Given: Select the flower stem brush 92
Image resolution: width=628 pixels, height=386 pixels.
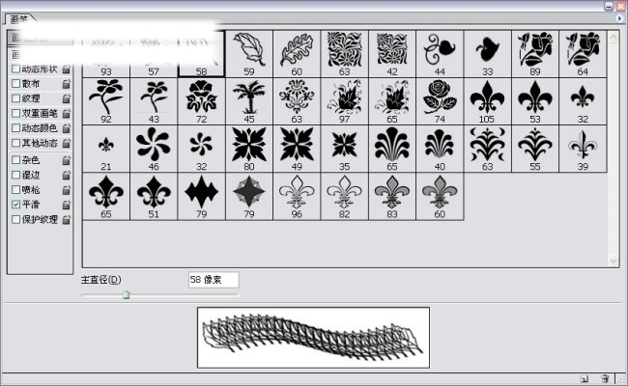Looking at the screenshot, I should tap(106, 101).
